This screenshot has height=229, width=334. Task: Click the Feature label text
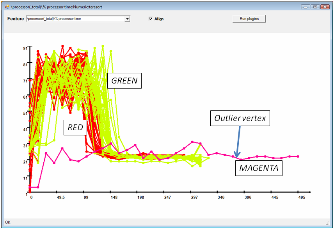click(x=16, y=19)
